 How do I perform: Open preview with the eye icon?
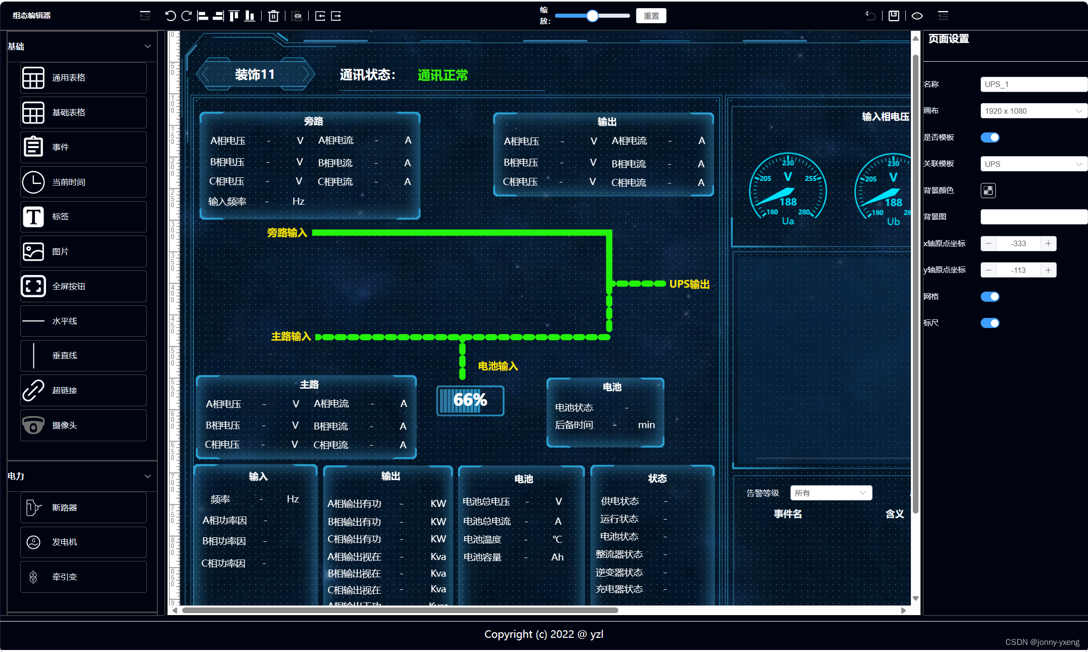coord(917,16)
